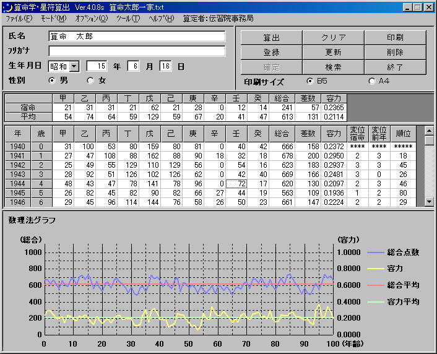Screen dimensions: 437x354
Task: Click the 総合点数 legend entry
Action: pos(393,253)
